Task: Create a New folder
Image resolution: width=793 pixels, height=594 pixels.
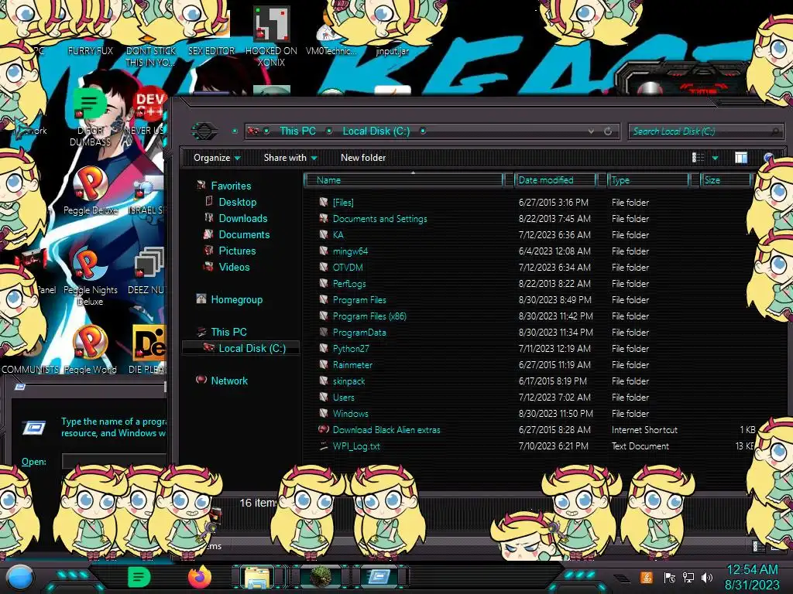Action: (363, 158)
